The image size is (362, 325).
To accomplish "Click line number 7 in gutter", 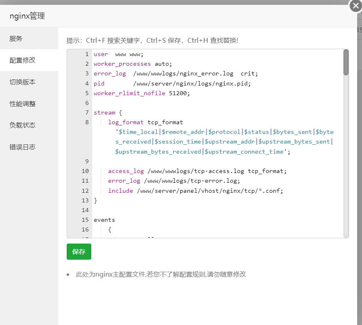I will coord(87,112).
